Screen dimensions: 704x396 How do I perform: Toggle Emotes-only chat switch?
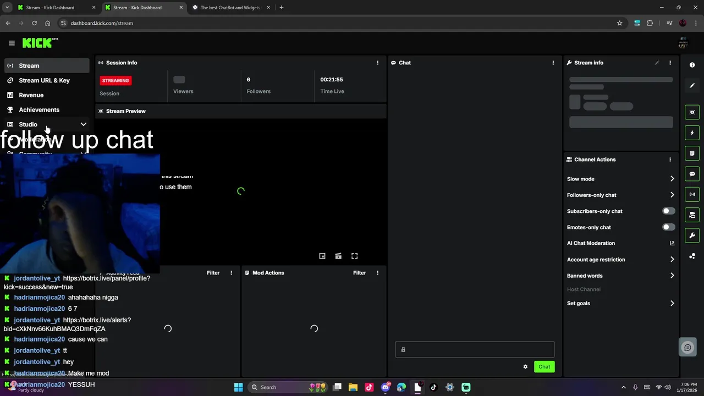(668, 227)
